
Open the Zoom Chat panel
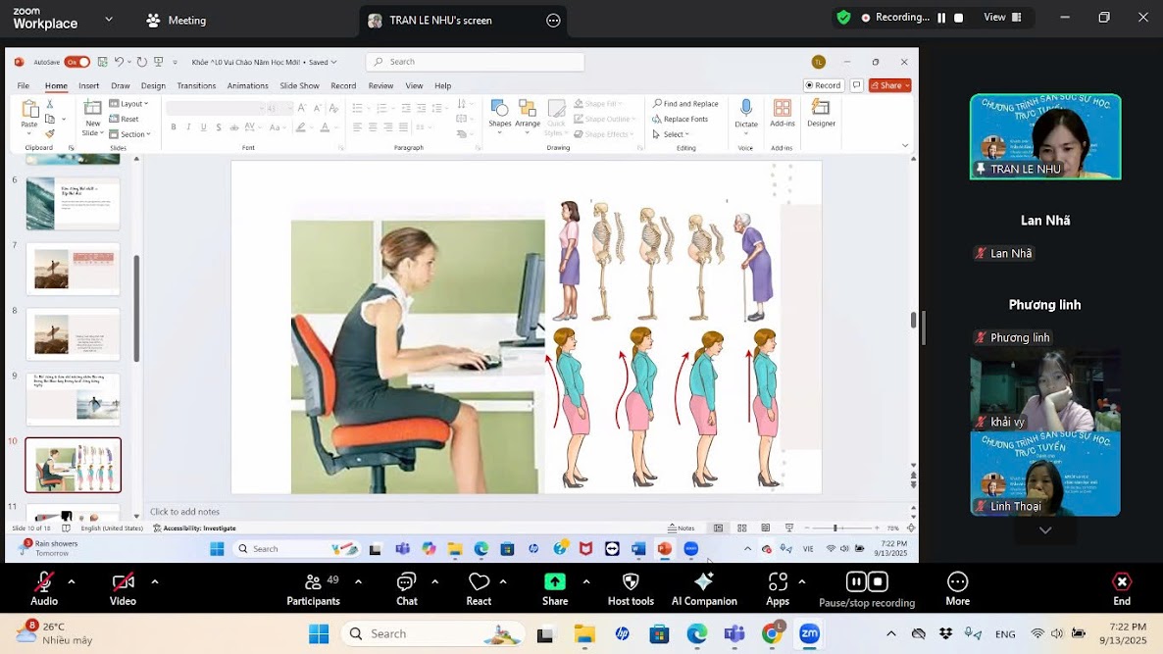[406, 582]
